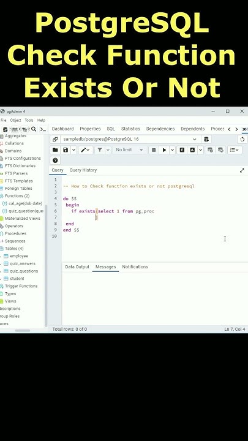This screenshot has width=248, height=441.
Task: Click the Edit pencil toolbar button
Action: pyautogui.click(x=85, y=150)
